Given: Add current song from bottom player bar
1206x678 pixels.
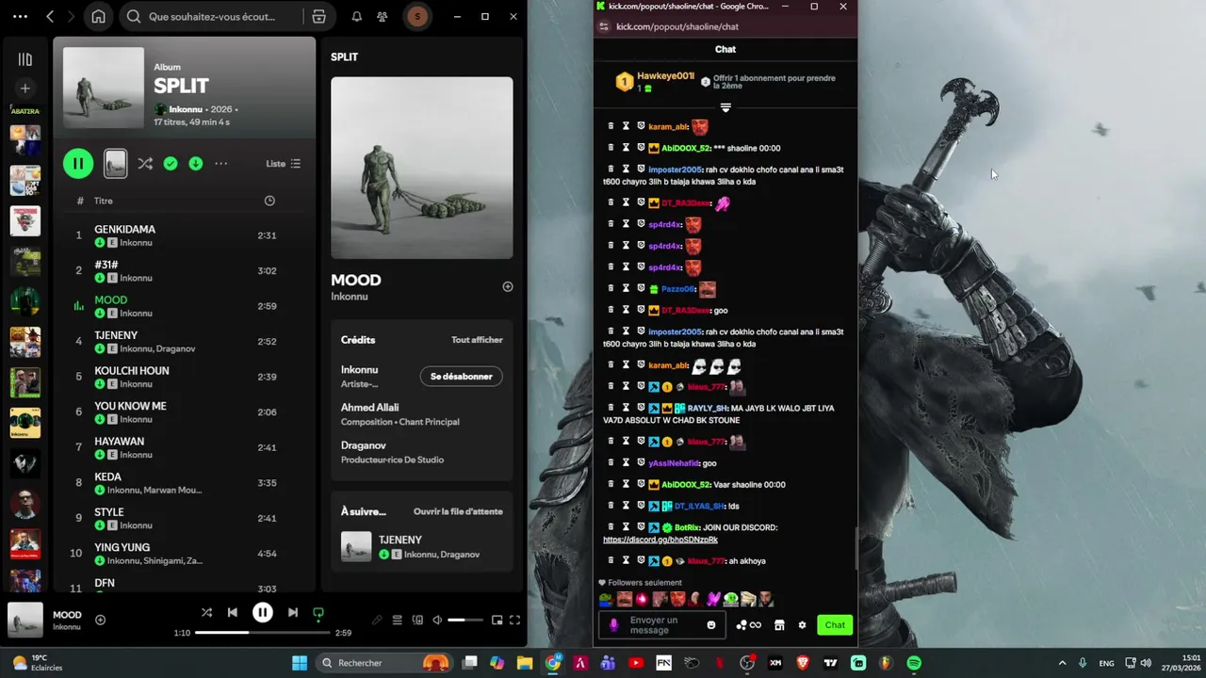Looking at the screenshot, I should 100,620.
